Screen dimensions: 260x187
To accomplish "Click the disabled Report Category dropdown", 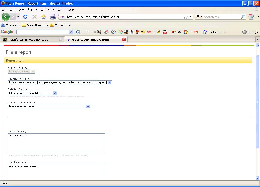I will (x=21, y=71).
